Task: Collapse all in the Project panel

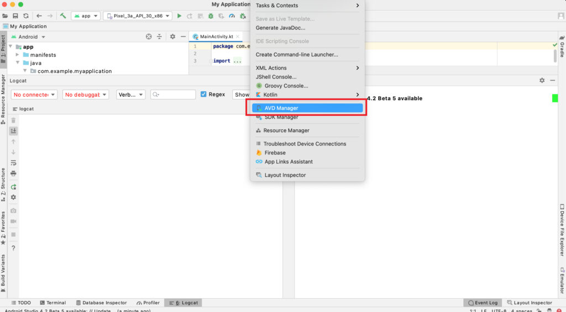Action: (x=159, y=37)
